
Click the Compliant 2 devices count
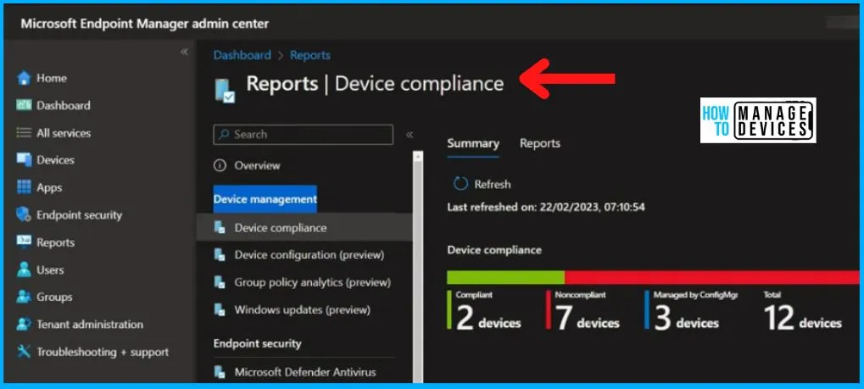484,312
